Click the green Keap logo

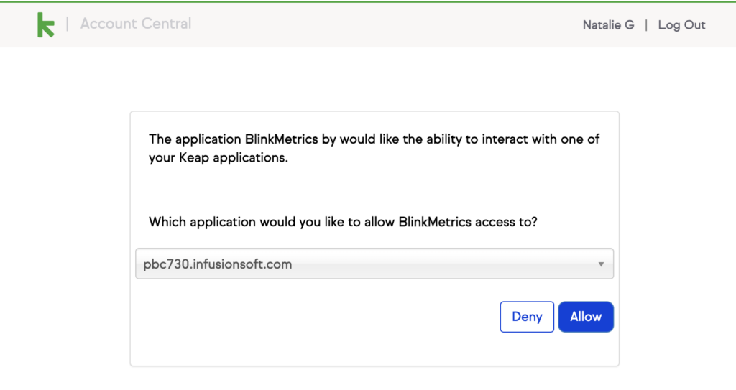[x=46, y=24]
